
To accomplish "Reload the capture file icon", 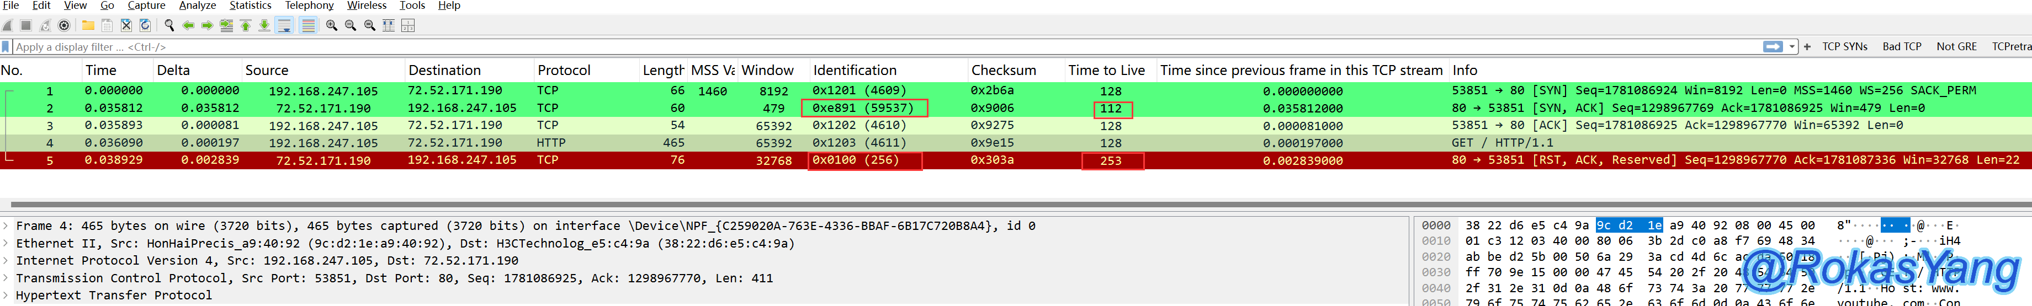I will pyautogui.click(x=145, y=25).
